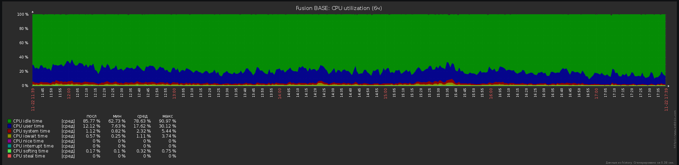Click the '100 %' Y-axis label
Image resolution: width=679 pixels, height=165 pixels.
click(22, 15)
